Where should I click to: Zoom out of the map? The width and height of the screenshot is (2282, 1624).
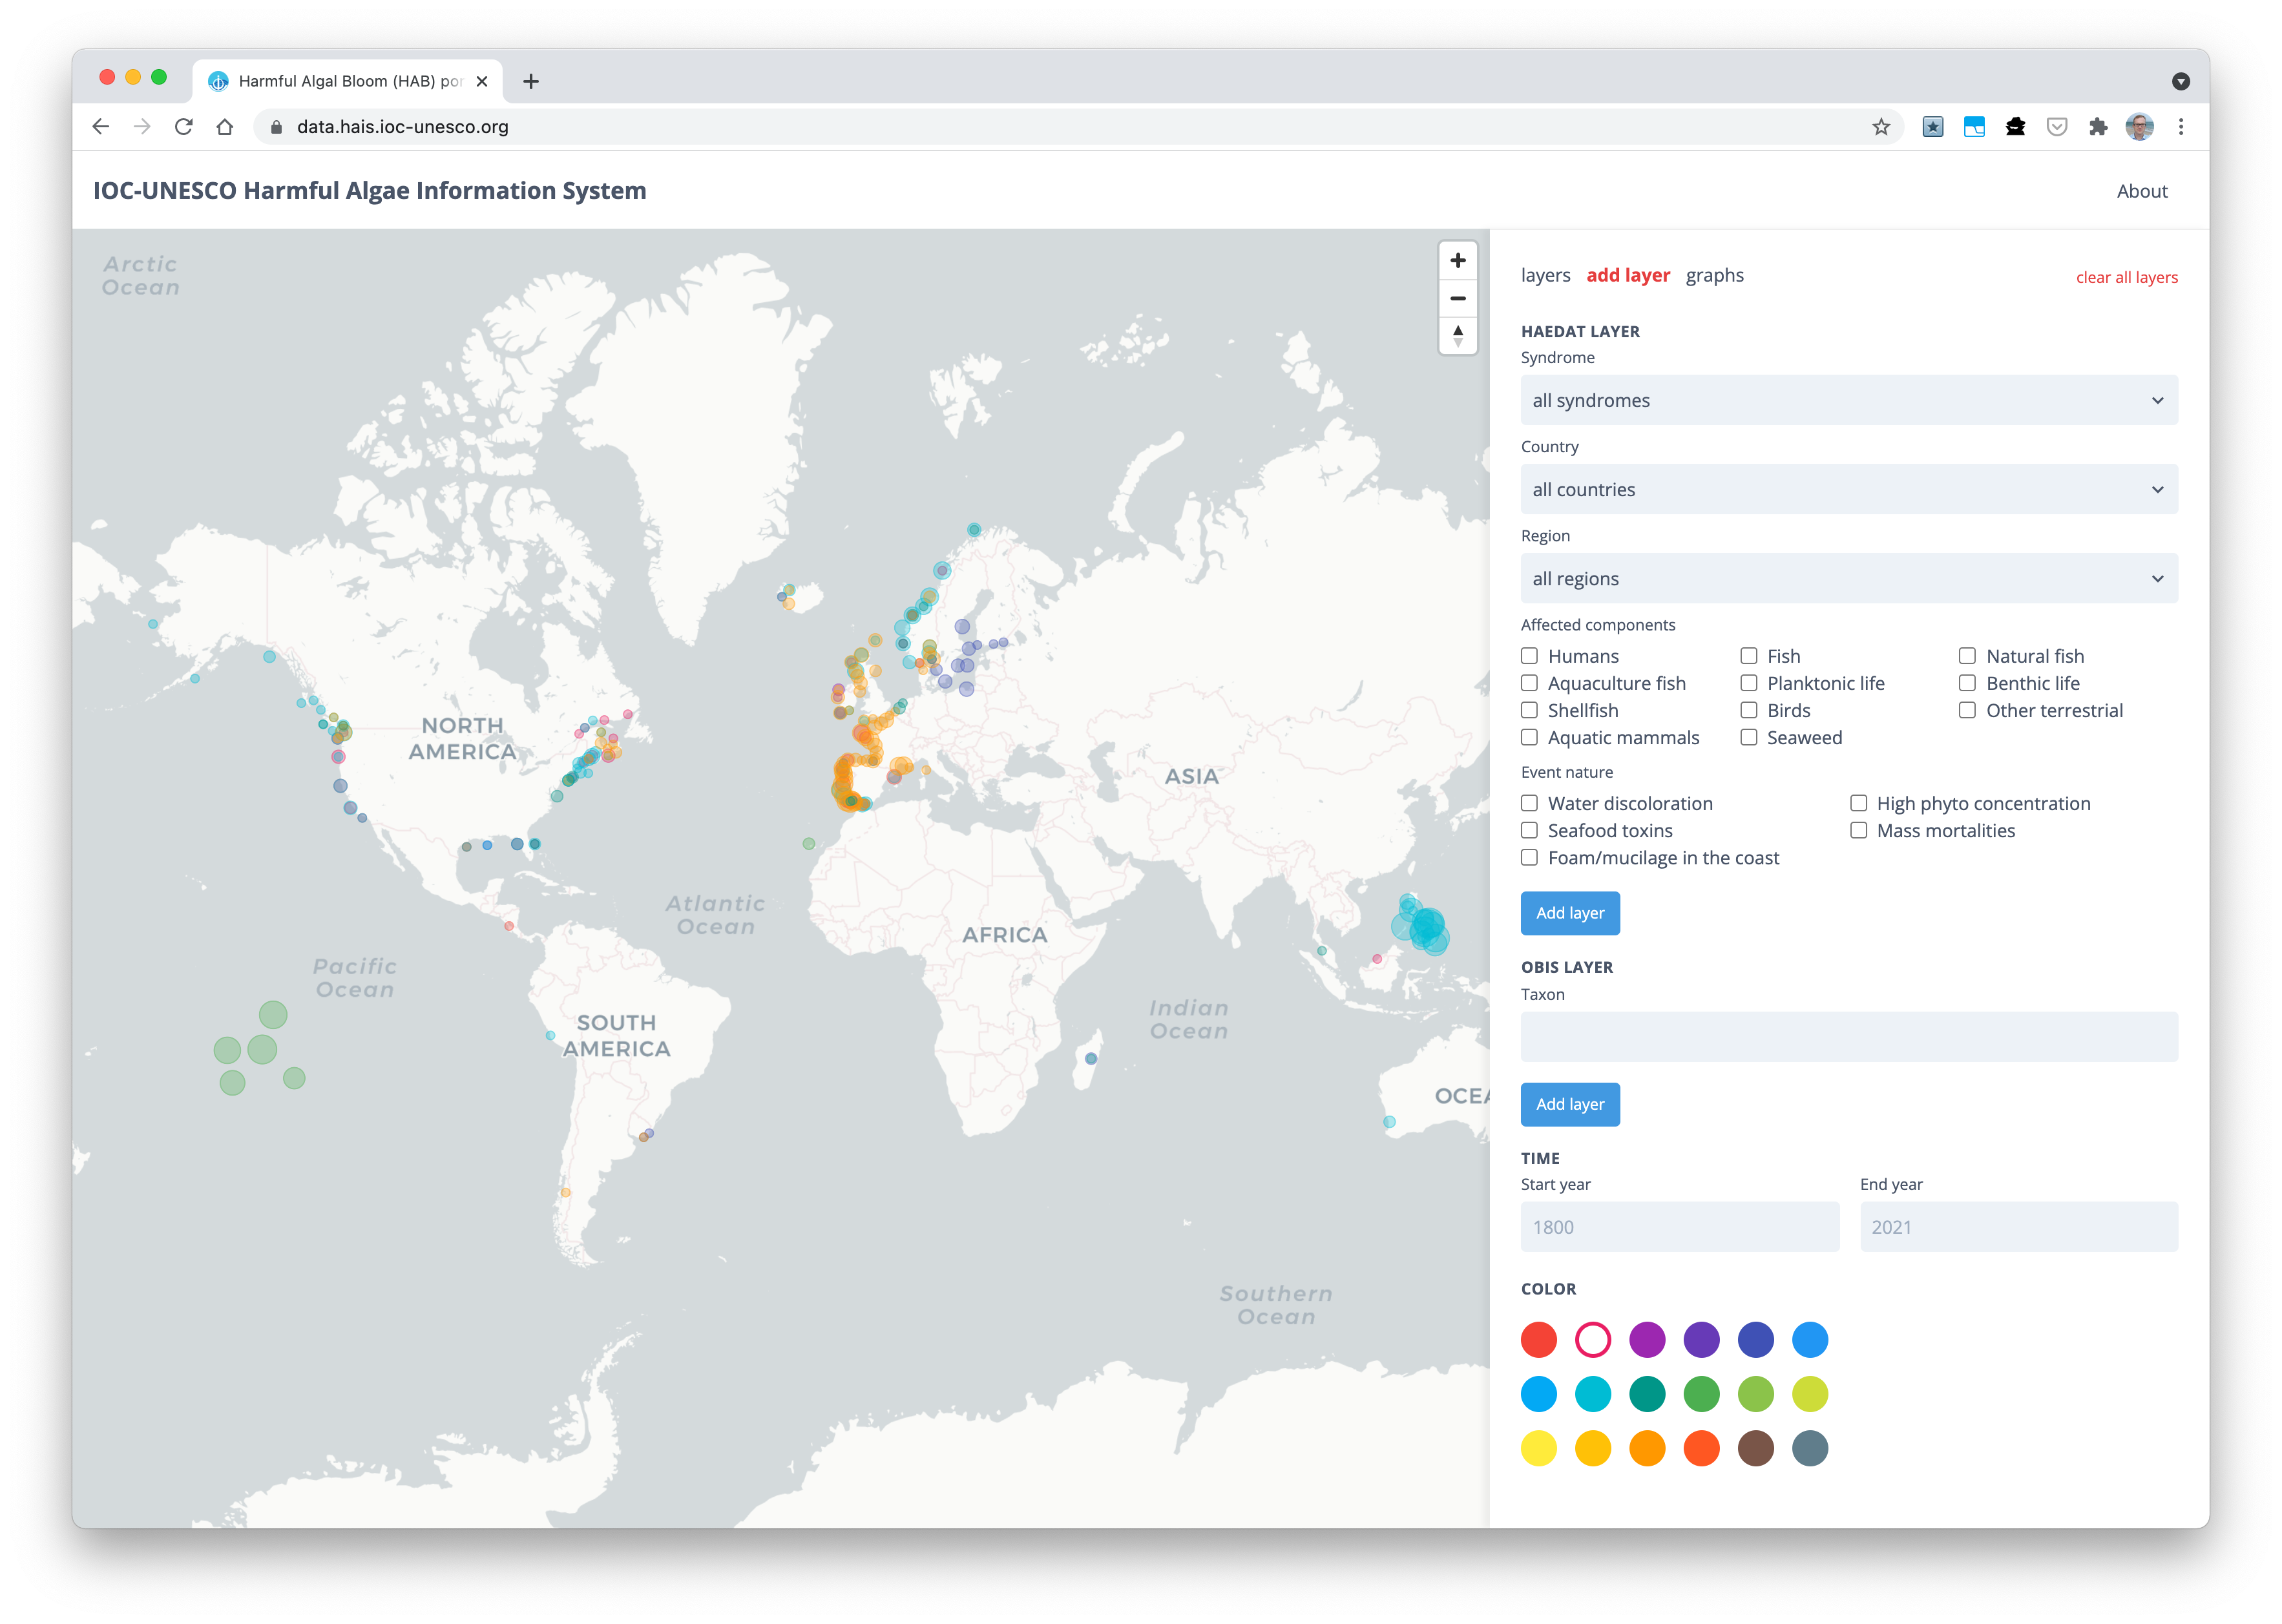pyautogui.click(x=1458, y=298)
